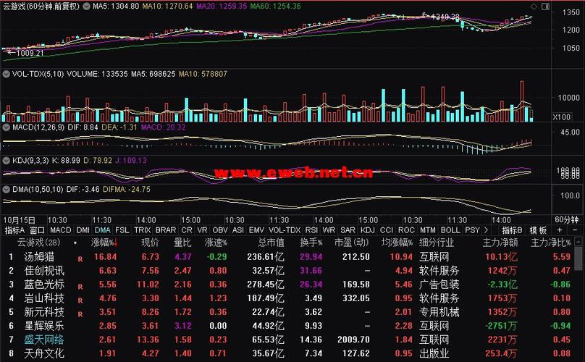Expand the main chart indicator dropdown arrow
This screenshot has width=585, height=362.
coord(86,7)
